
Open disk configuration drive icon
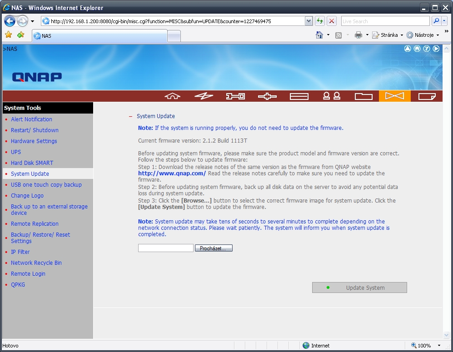point(299,96)
